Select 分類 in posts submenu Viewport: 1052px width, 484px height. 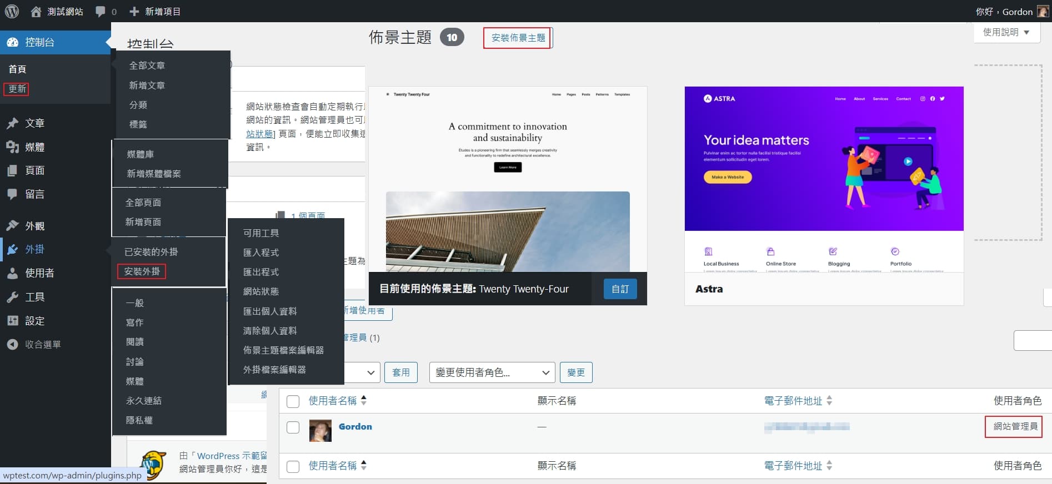[x=138, y=105]
